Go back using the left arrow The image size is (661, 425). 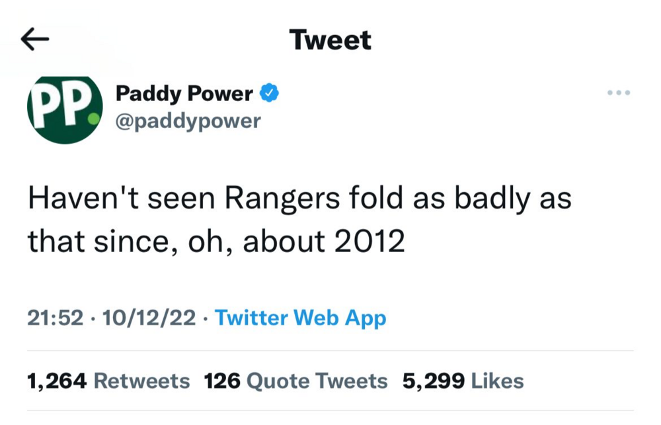click(35, 40)
